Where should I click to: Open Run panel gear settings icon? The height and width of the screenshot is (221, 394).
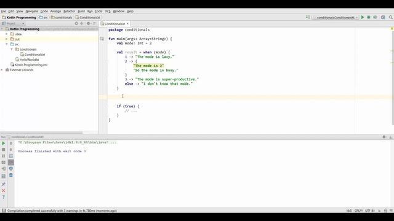tap(384, 137)
